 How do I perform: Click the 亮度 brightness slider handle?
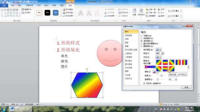(161, 76)
